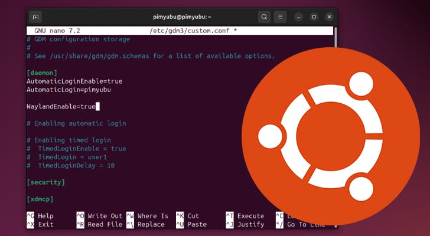Click the ^T Execute shortcut
The image size is (430, 236).
(x=245, y=216)
